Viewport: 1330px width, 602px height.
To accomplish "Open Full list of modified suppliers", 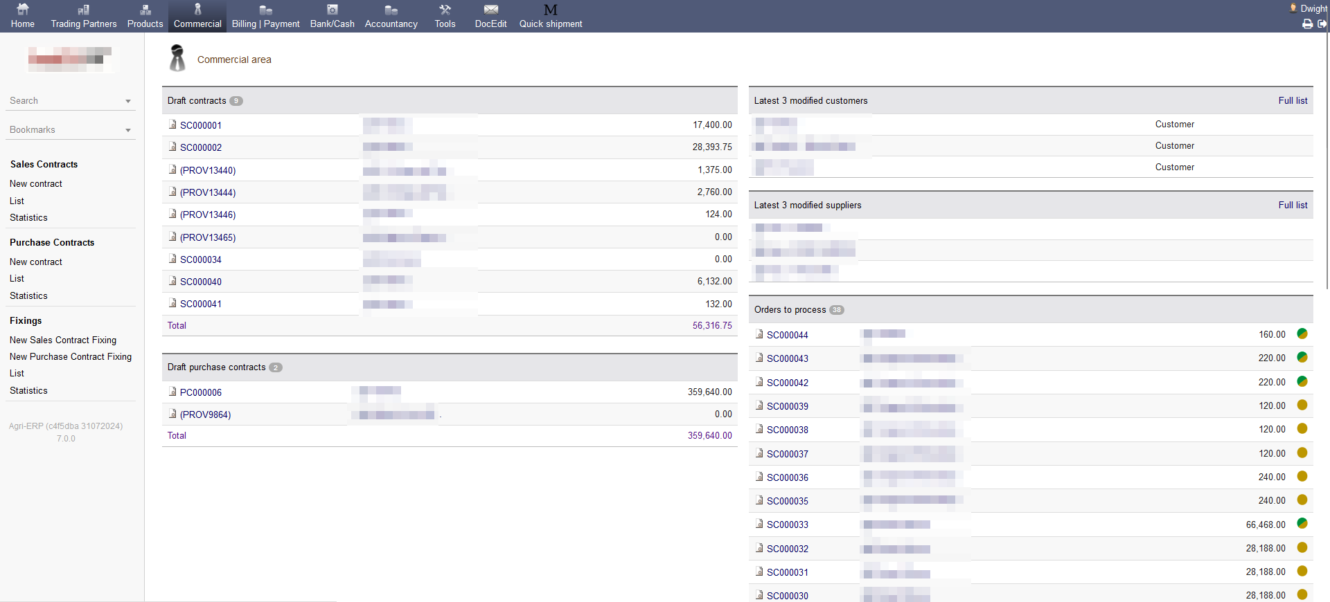I will point(1293,205).
